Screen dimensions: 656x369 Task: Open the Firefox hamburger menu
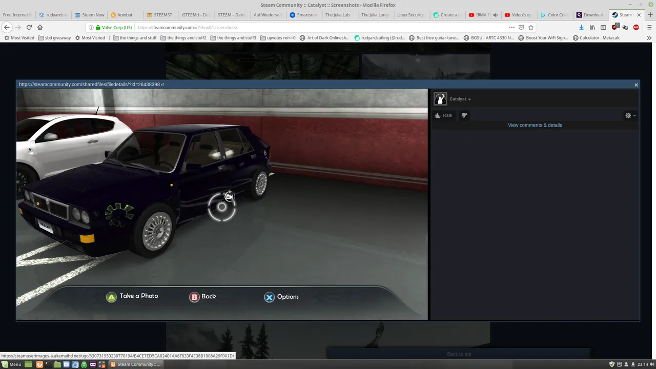(648, 27)
